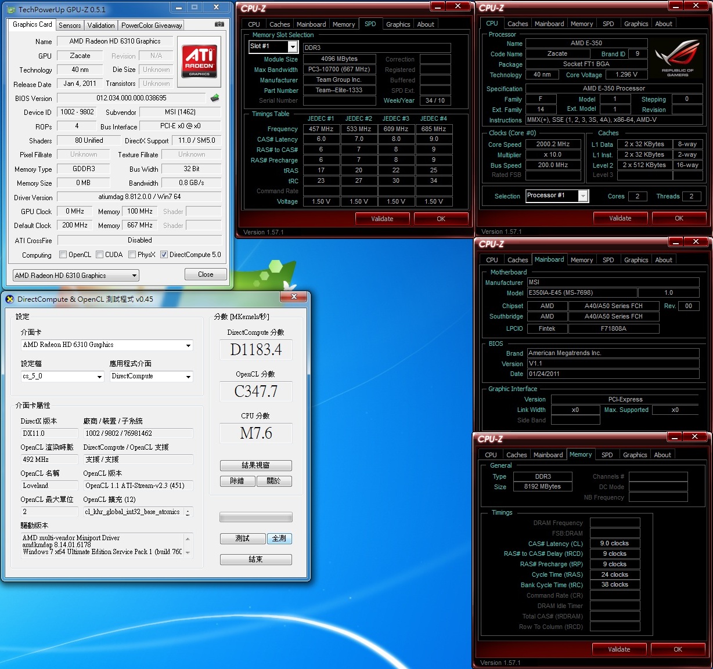Click Validate in the AMD E-350 CPU-Z window

coord(620,218)
